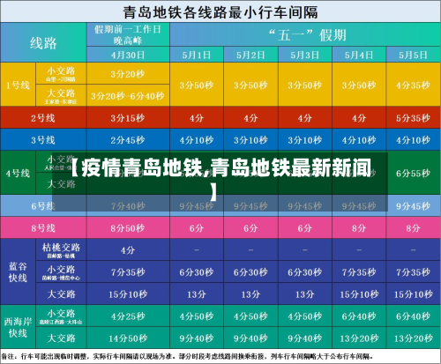Click 1号线 "3分50秒" under 5月1日
The image size is (441, 364).
tap(197, 85)
